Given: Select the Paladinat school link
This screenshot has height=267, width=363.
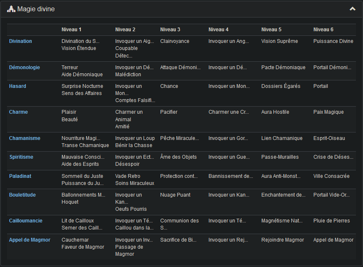Looking at the screenshot, I should click(20, 176).
